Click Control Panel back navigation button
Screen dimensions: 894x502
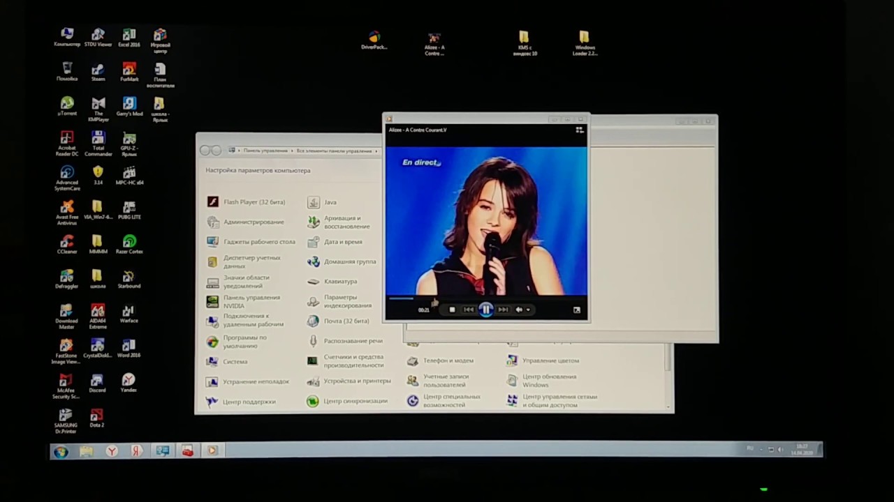[x=205, y=151]
